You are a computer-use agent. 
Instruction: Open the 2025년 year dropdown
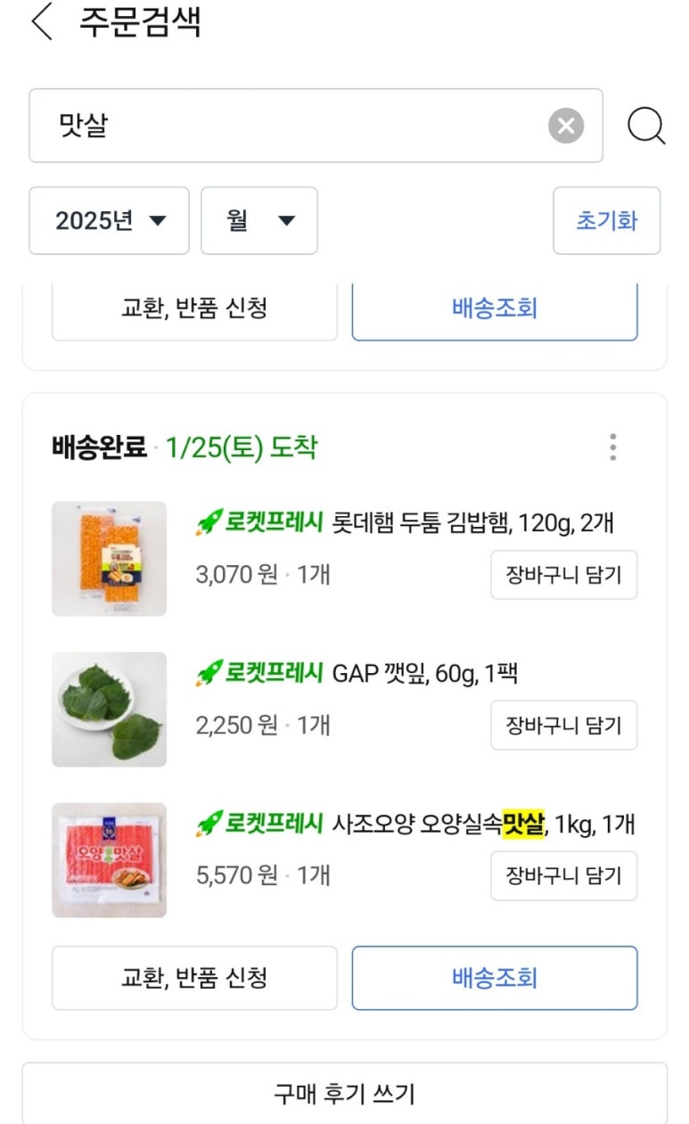point(109,221)
